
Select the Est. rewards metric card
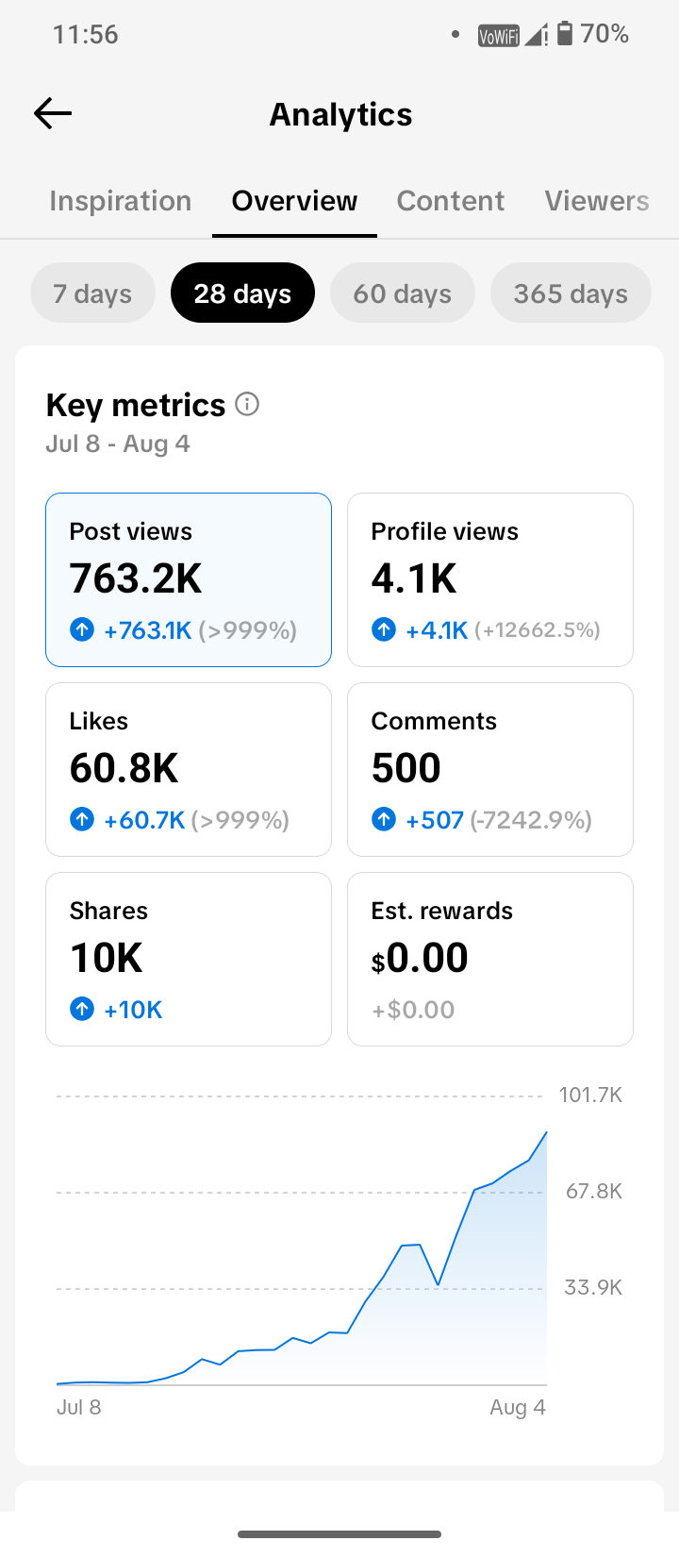[490, 959]
